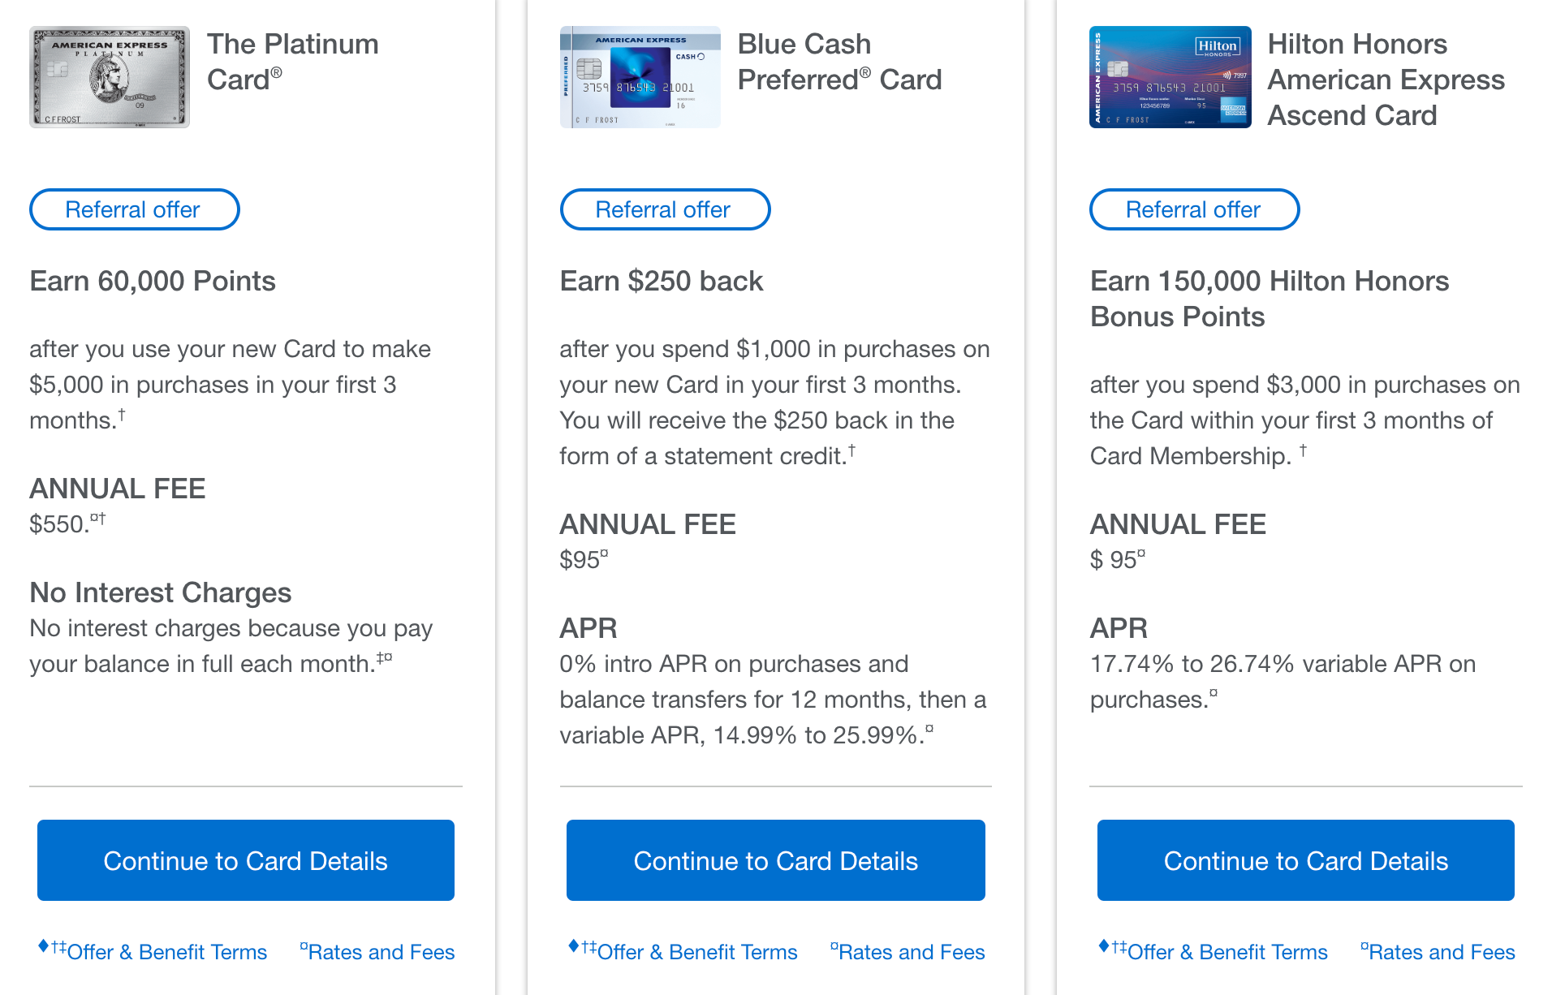Click the Platinum Card image
Image resolution: width=1552 pixels, height=995 pixels.
[x=110, y=77]
